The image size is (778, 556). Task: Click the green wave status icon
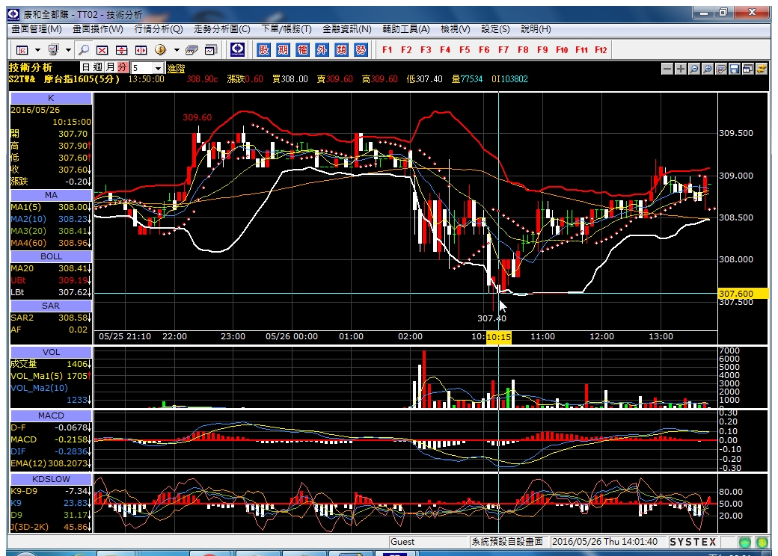[745, 542]
